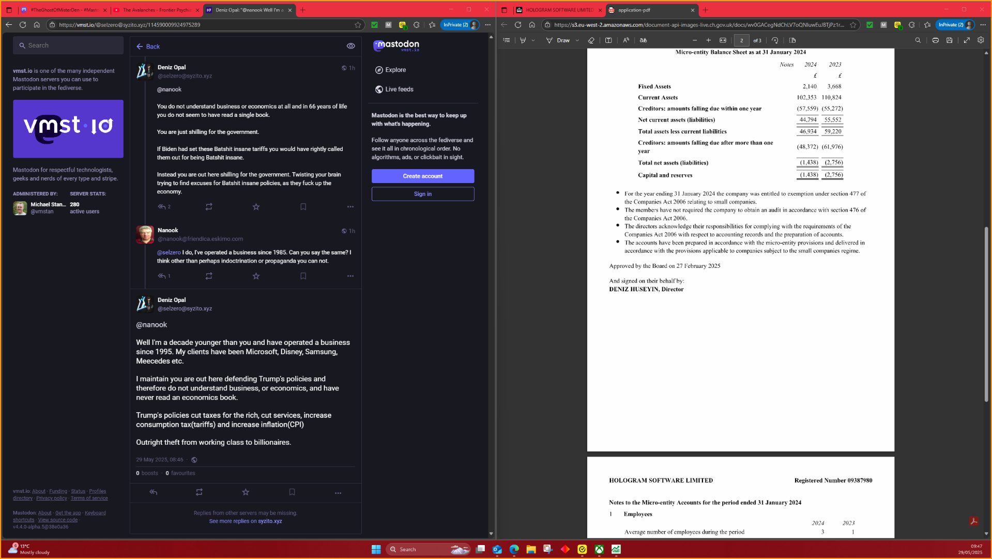Expand the highlight tool dropdown arrow
Viewport: 992px width, 559px height.
[x=533, y=40]
